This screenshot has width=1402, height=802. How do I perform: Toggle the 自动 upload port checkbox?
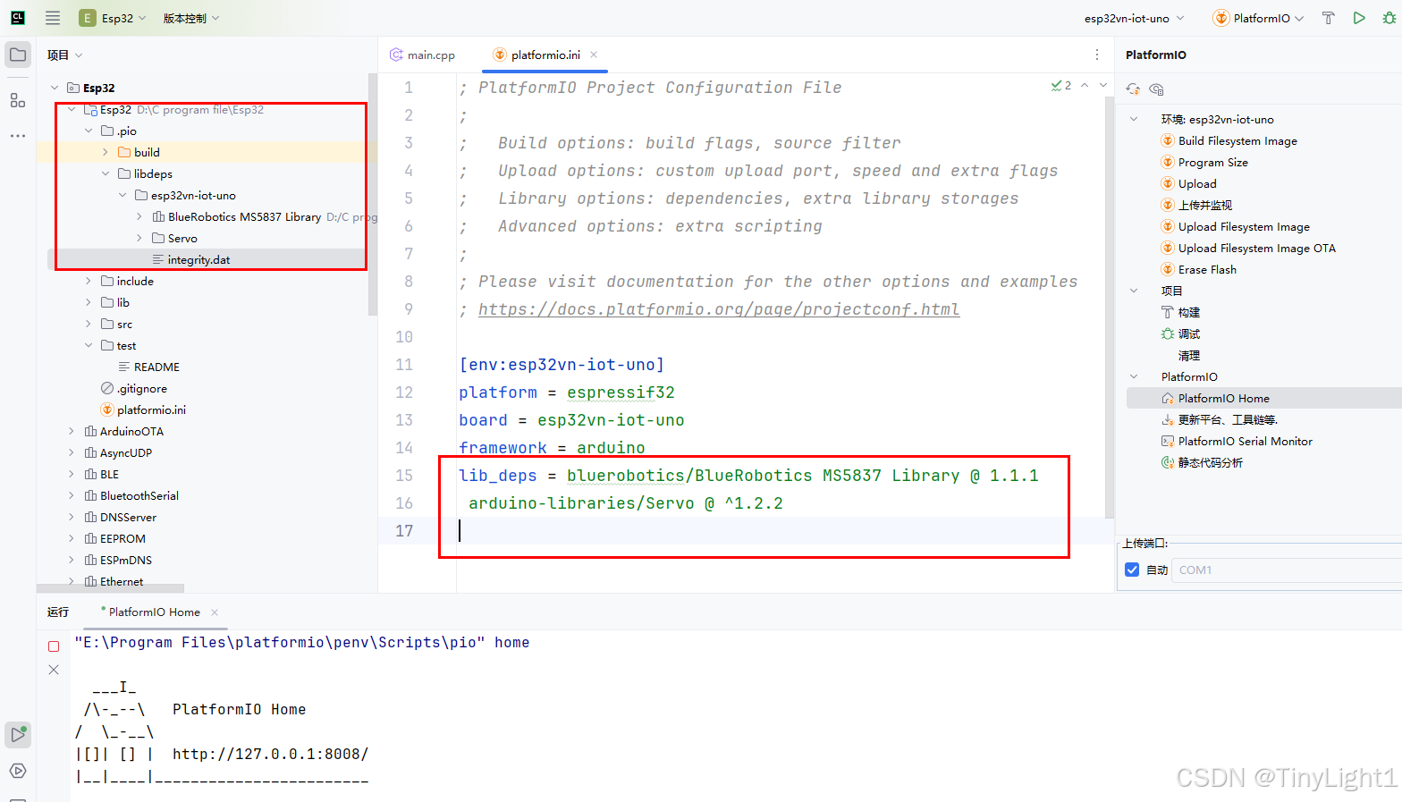click(x=1132, y=570)
